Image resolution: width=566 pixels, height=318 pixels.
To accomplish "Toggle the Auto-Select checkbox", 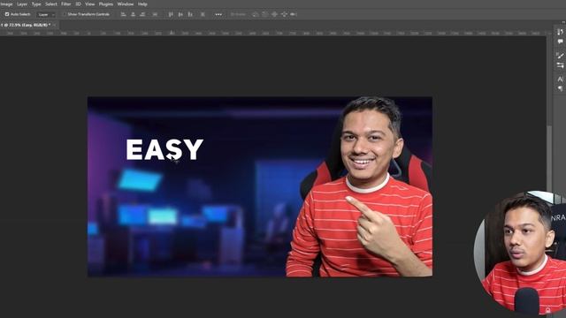I will 7,14.
